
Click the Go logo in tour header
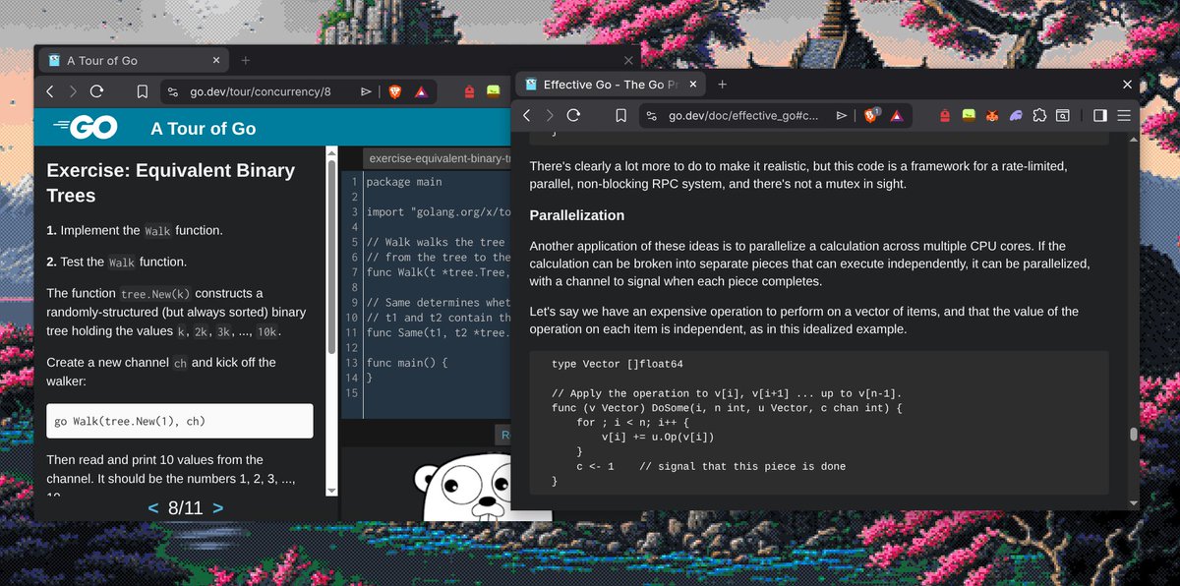(87, 128)
